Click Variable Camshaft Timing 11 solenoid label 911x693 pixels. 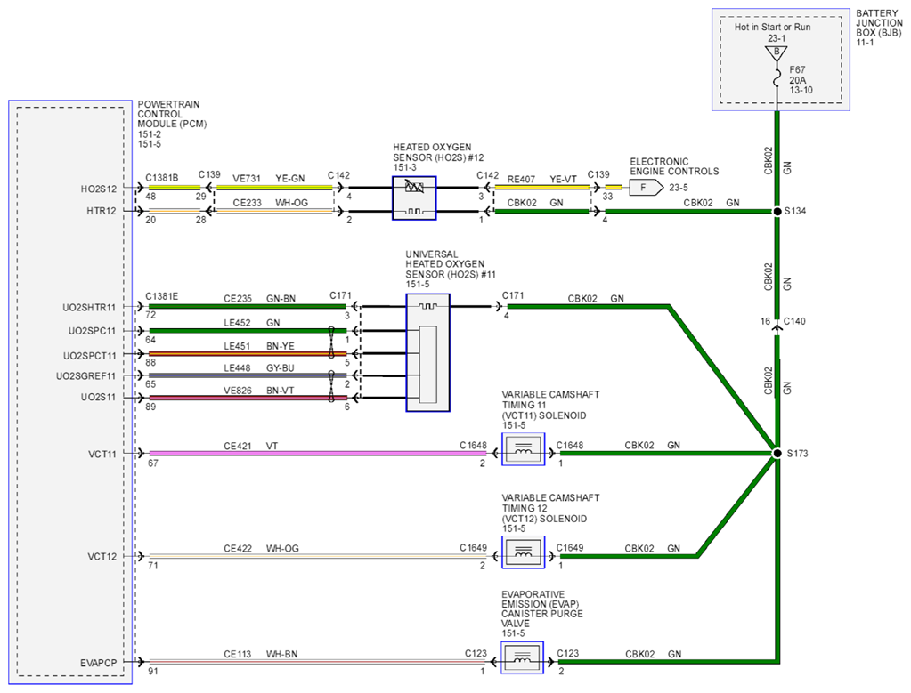point(550,405)
